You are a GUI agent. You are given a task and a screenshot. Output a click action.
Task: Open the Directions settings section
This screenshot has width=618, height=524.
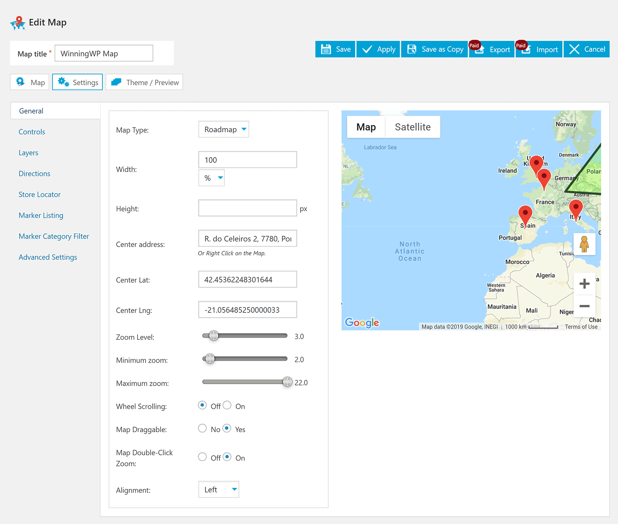point(34,173)
